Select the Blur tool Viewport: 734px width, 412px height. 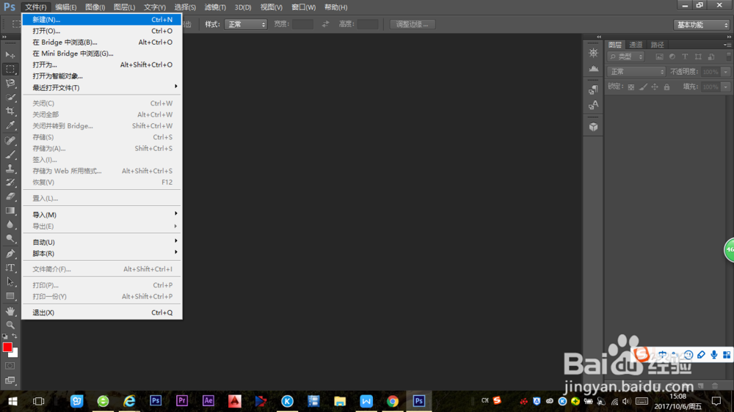(x=10, y=225)
